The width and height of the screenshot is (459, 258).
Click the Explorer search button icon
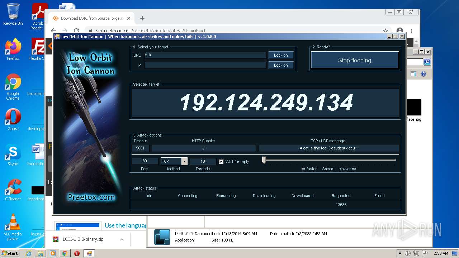tap(427, 62)
